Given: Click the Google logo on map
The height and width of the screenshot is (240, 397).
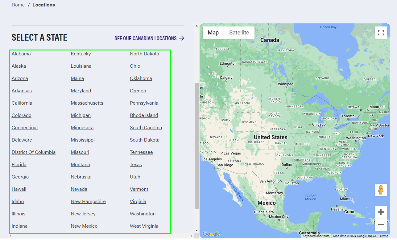Looking at the screenshot, I should (211, 234).
